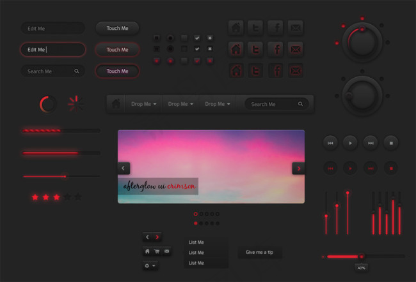Focus the red-outlined Edit Me field
This screenshot has width=416, height=282.
coord(53,50)
